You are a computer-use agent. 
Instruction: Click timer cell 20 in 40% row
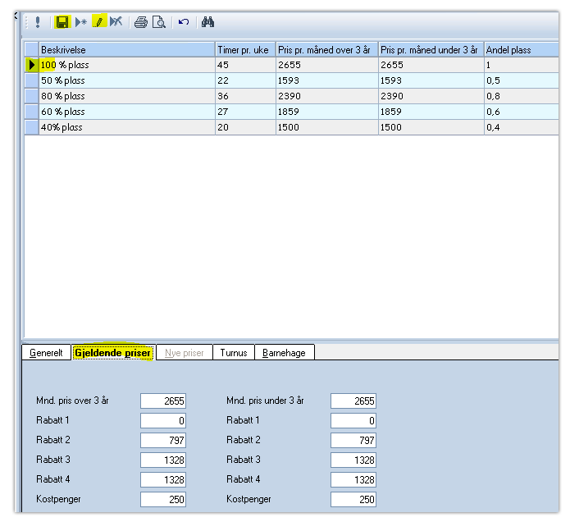[245, 127]
